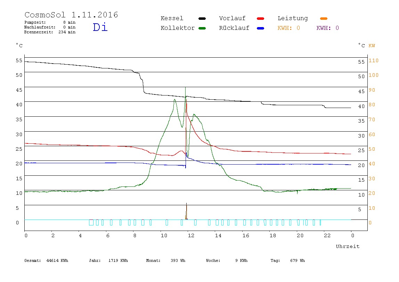
Task: Click the "Leistung" legend label
Action: tap(293, 18)
